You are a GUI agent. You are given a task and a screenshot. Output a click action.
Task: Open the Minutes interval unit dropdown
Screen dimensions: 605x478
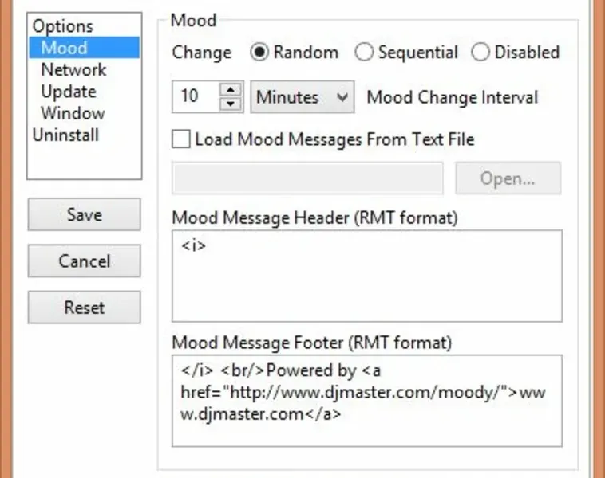click(x=302, y=97)
